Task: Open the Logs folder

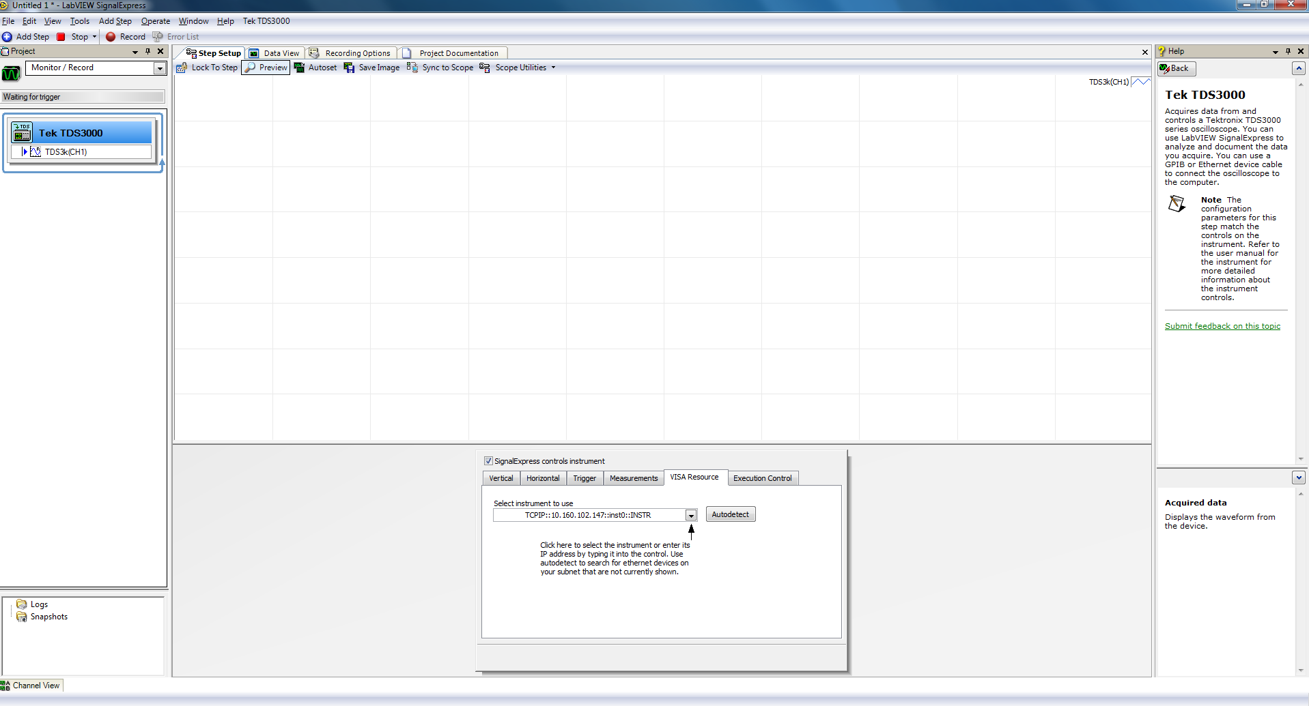Action: tap(32, 604)
